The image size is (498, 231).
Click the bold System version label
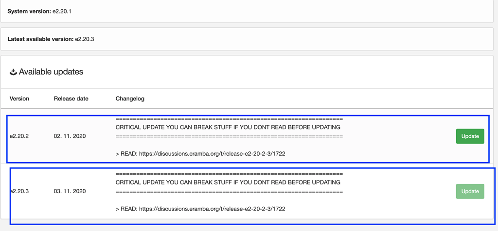(29, 11)
